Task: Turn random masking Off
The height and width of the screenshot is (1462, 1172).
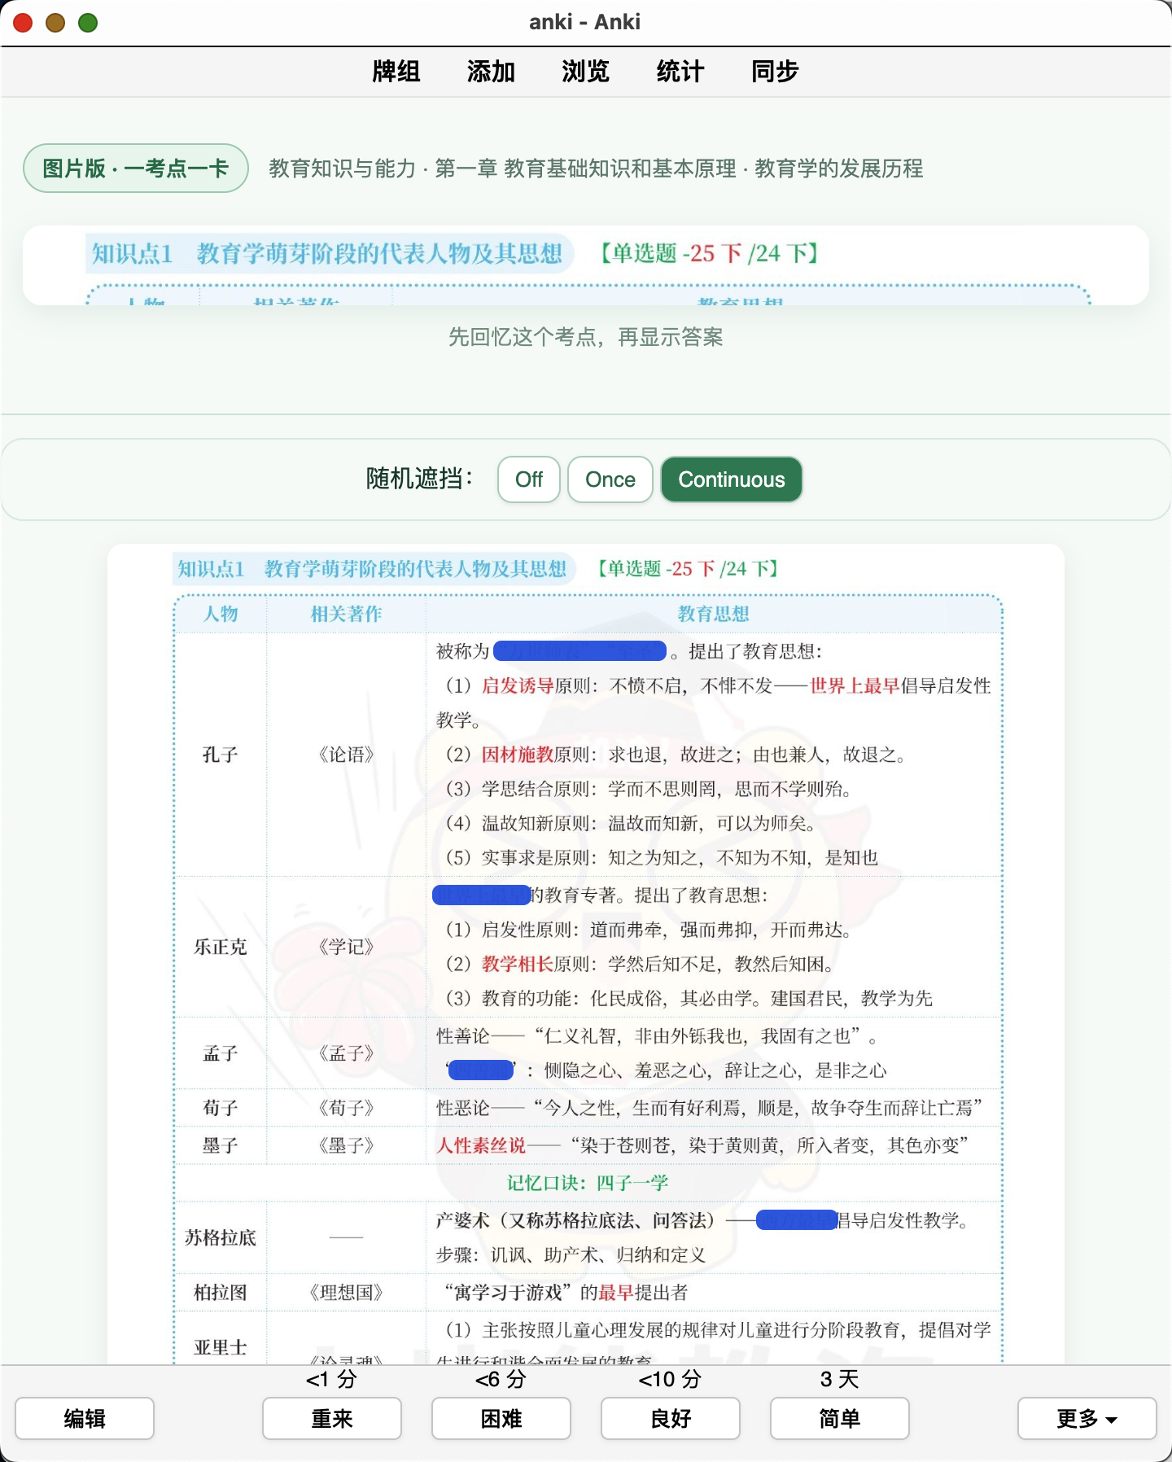Action: click(x=529, y=479)
